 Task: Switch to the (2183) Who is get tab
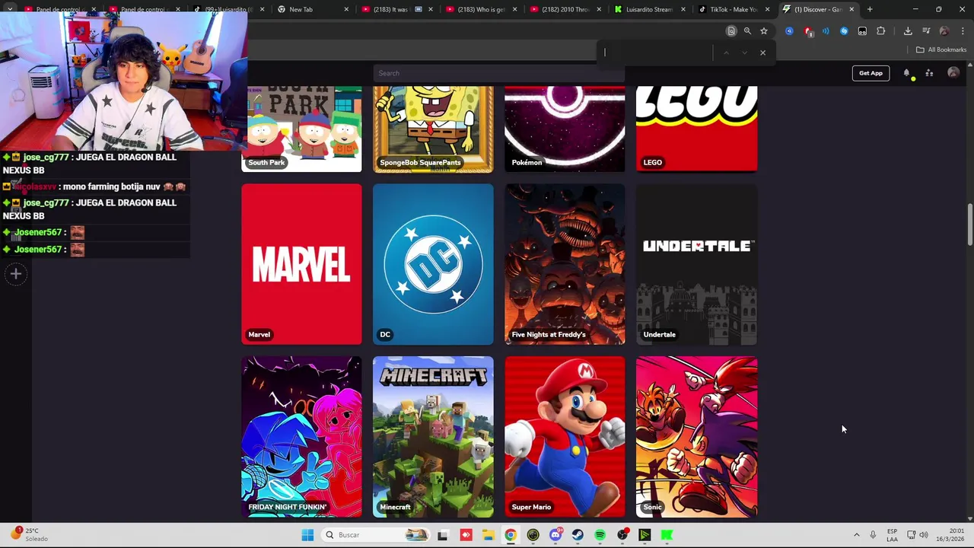tap(480, 9)
